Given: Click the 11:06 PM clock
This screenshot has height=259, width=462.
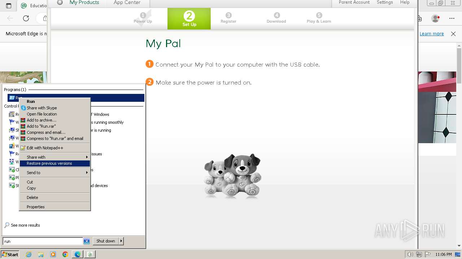Looking at the screenshot, I should [444, 254].
